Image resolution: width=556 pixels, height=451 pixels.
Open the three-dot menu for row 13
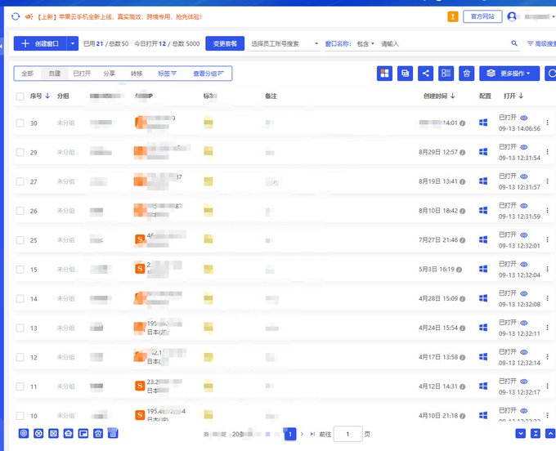[x=547, y=328]
